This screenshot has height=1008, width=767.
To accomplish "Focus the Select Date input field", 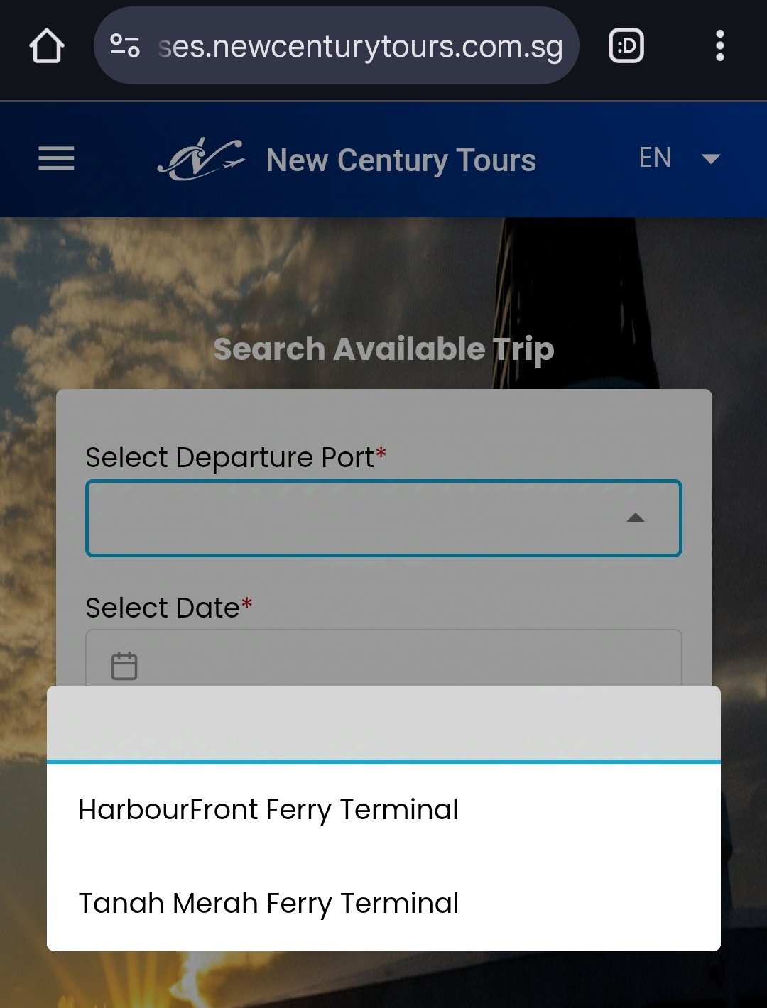I will (383, 658).
